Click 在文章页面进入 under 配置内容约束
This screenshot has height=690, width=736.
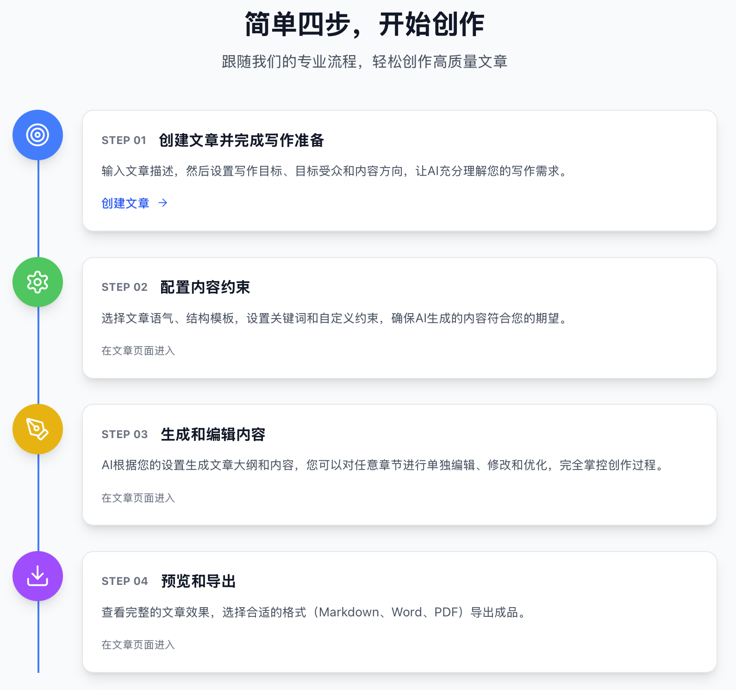138,351
